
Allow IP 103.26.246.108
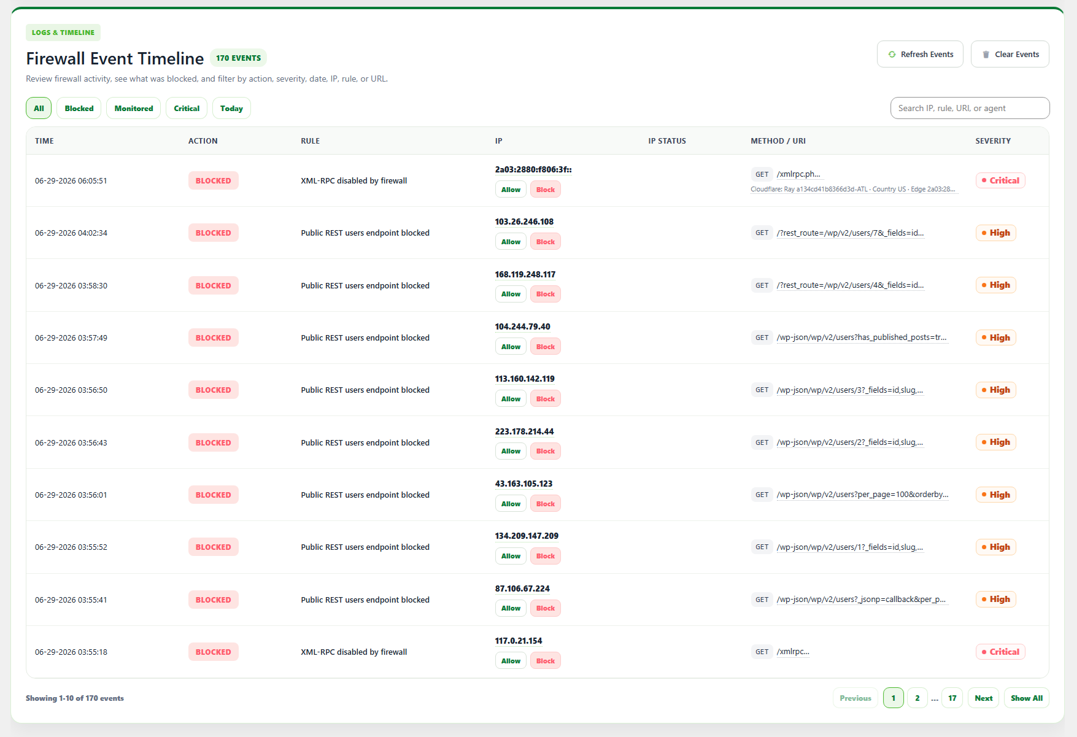tap(511, 242)
